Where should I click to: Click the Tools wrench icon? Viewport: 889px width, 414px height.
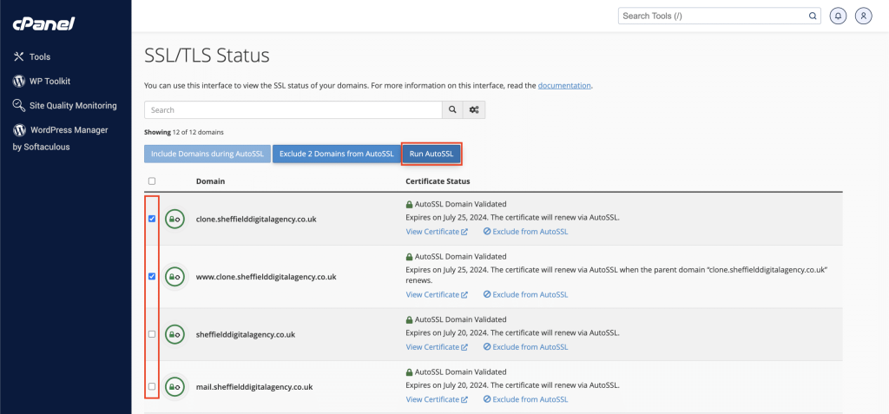click(19, 56)
